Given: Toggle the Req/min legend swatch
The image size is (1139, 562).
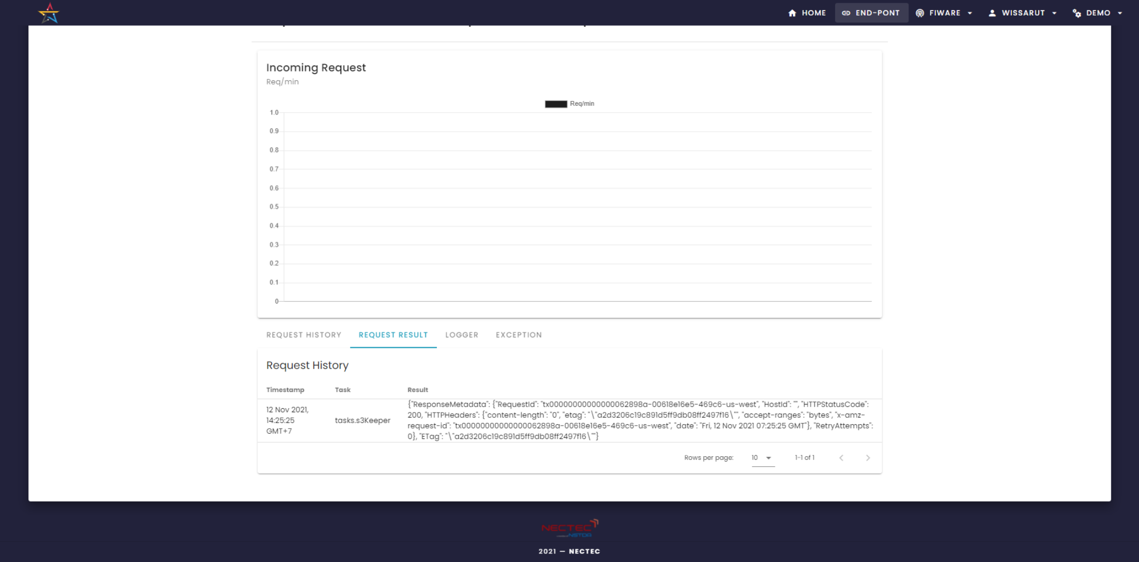Looking at the screenshot, I should pyautogui.click(x=556, y=104).
